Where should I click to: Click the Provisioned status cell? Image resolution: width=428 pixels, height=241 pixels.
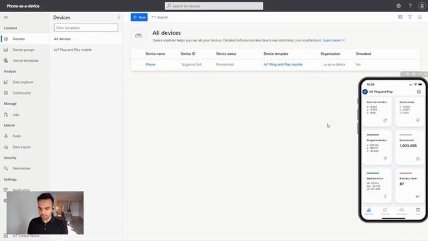(225, 64)
